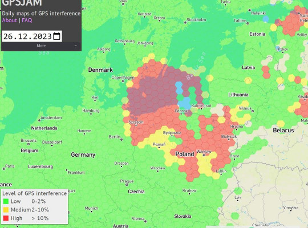Expand the More options bar
This screenshot has width=308, height=228.
tap(41, 46)
